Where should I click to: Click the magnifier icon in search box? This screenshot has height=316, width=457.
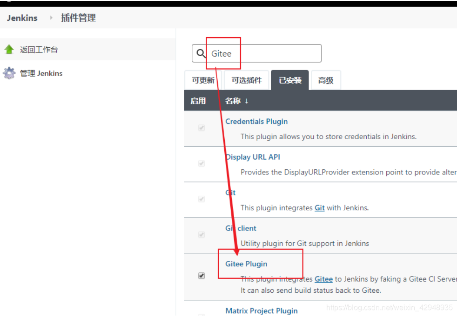coord(201,53)
